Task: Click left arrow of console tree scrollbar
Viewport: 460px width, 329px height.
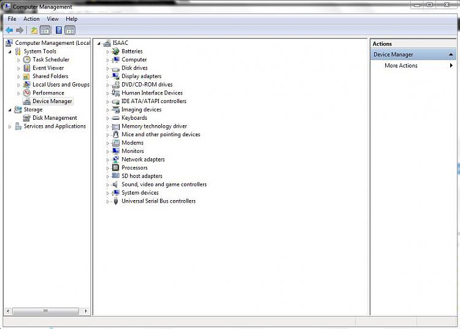Action: pos(8,311)
